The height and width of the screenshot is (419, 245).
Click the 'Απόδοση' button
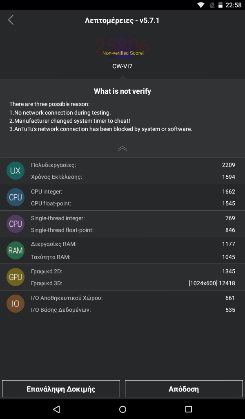tap(184, 389)
